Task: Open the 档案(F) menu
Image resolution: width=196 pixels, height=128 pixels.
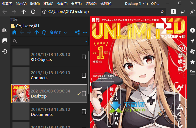Action: point(7,4)
